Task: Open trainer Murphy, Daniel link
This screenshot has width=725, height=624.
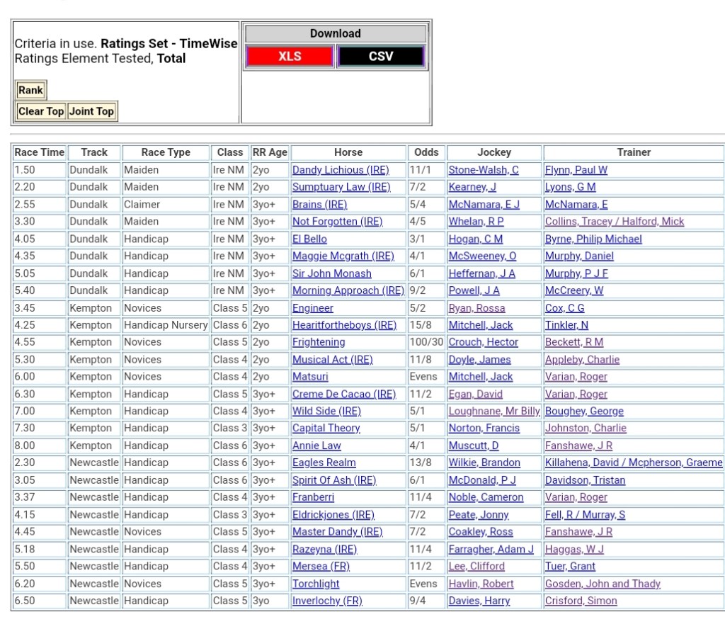Action: [x=578, y=256]
